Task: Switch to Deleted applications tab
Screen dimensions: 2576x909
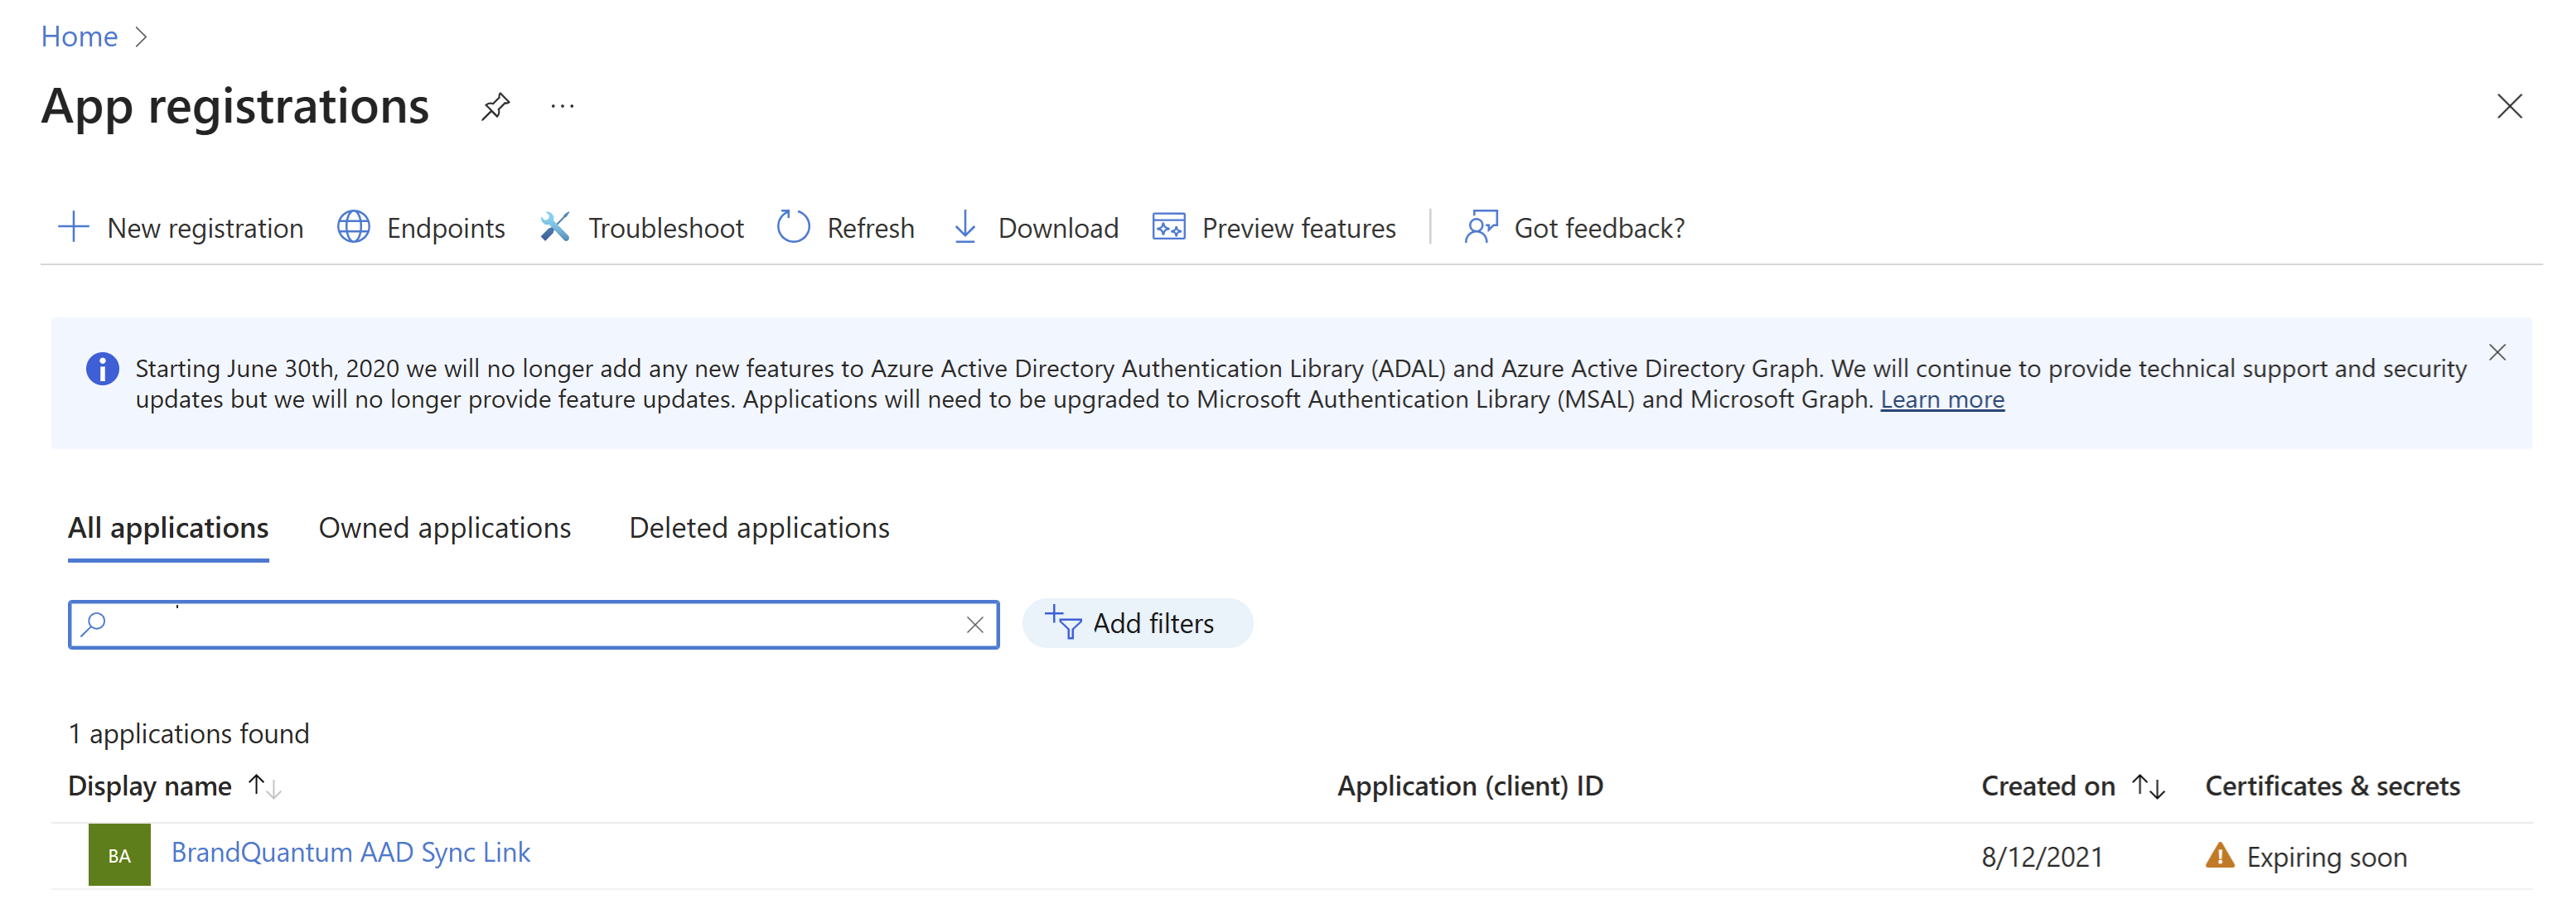Action: click(x=759, y=528)
